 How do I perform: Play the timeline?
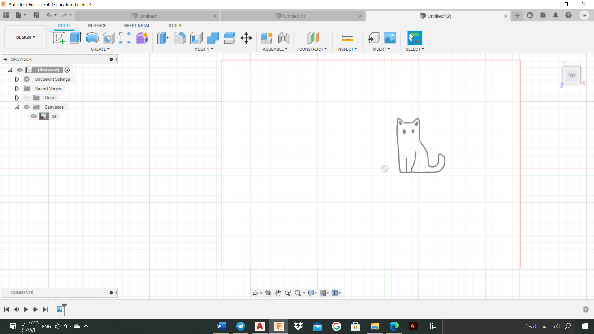click(26, 309)
